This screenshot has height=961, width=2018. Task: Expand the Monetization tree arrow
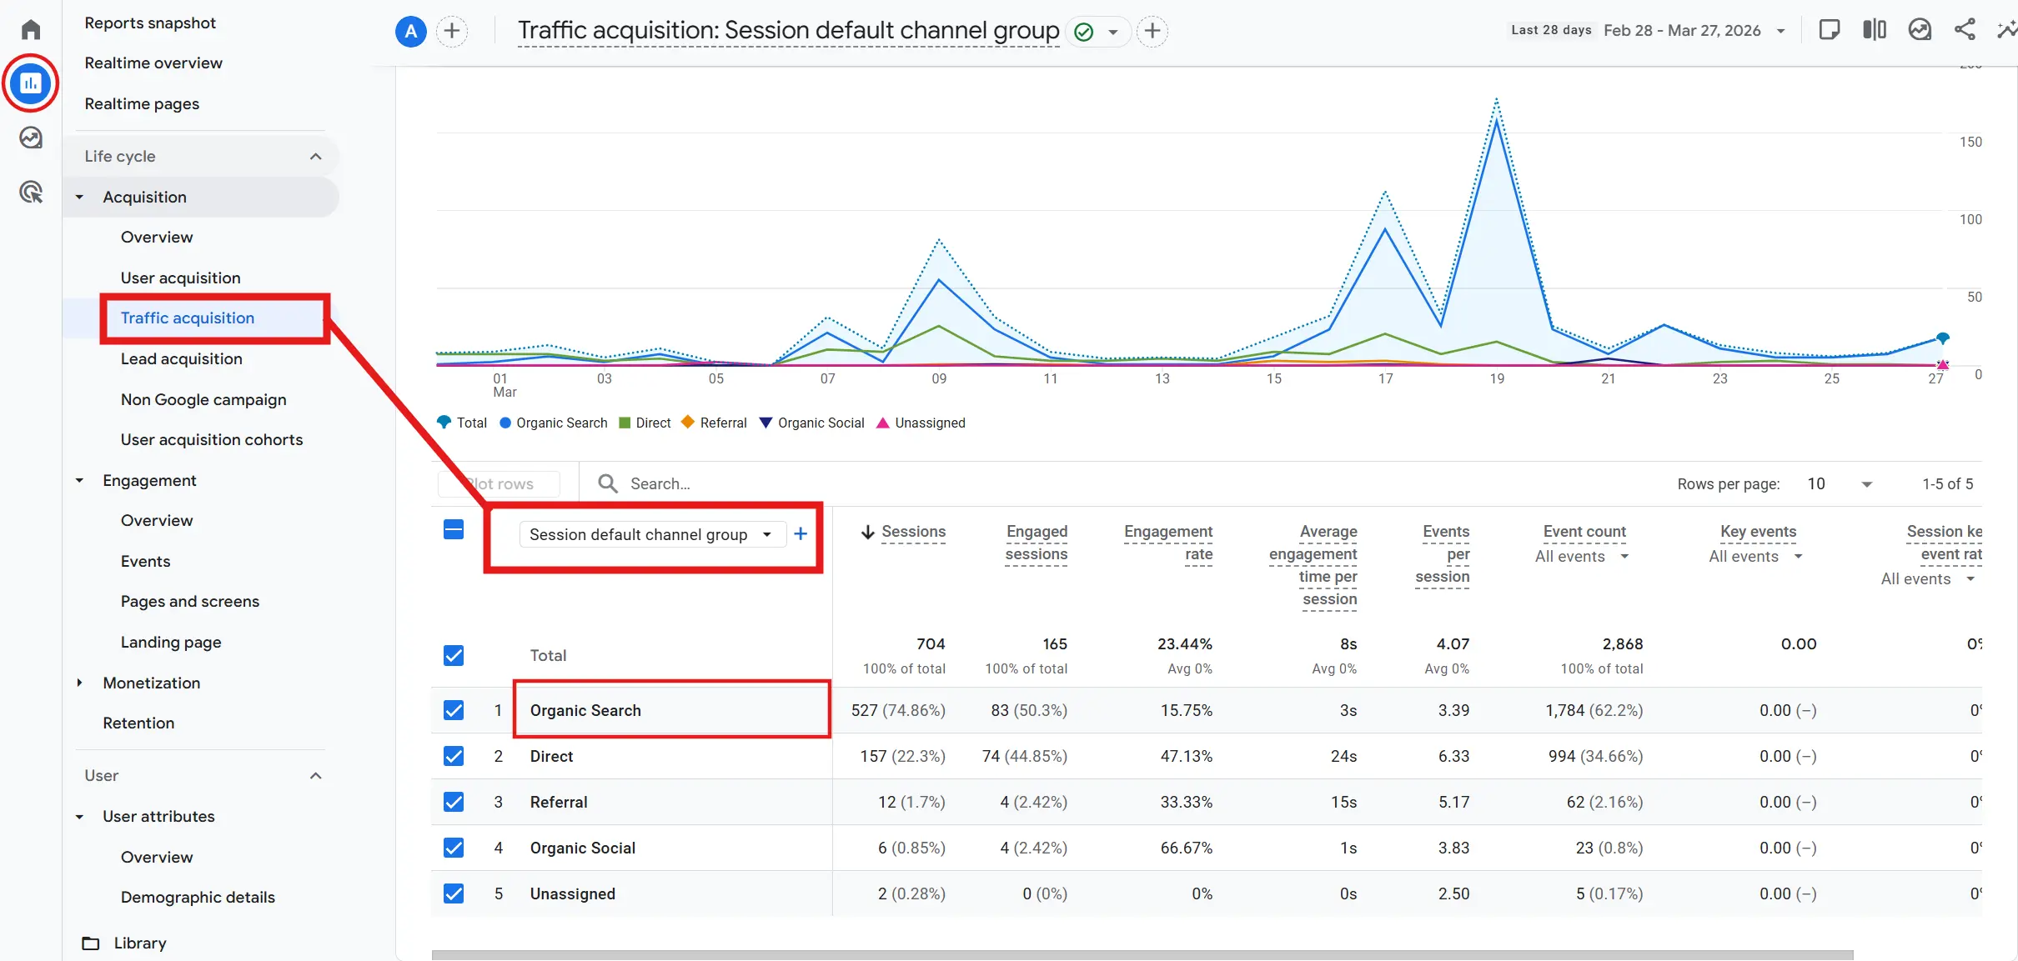pos(80,683)
